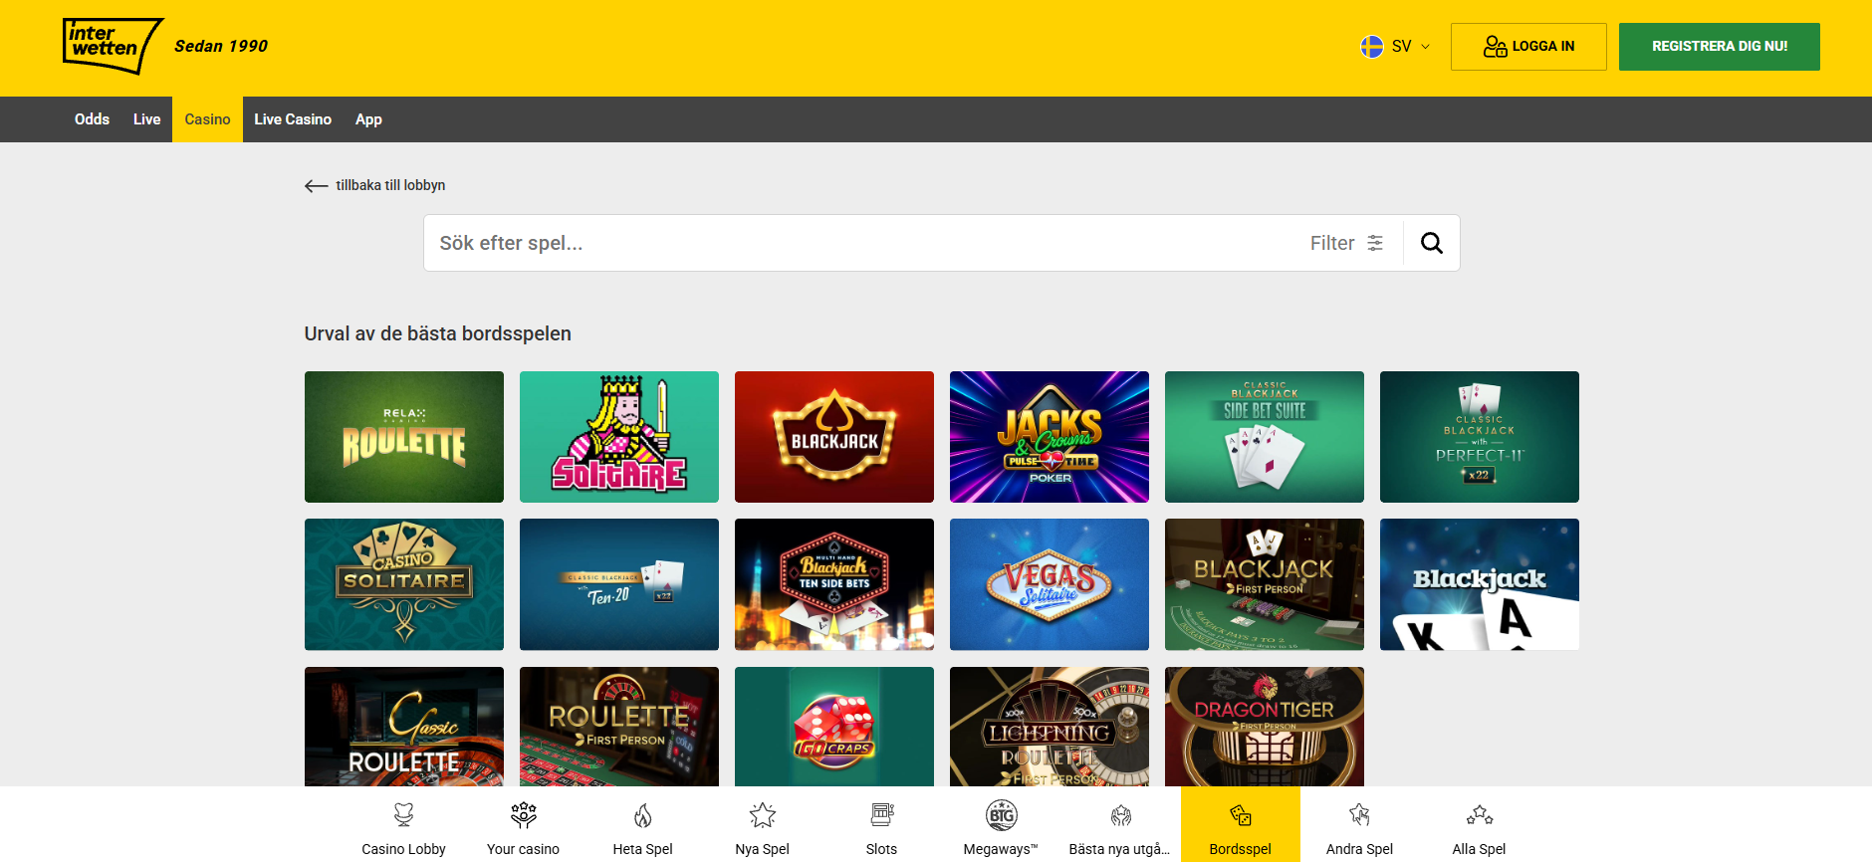
Task: Open Relax Roulette game thumbnail
Action: pos(404,437)
